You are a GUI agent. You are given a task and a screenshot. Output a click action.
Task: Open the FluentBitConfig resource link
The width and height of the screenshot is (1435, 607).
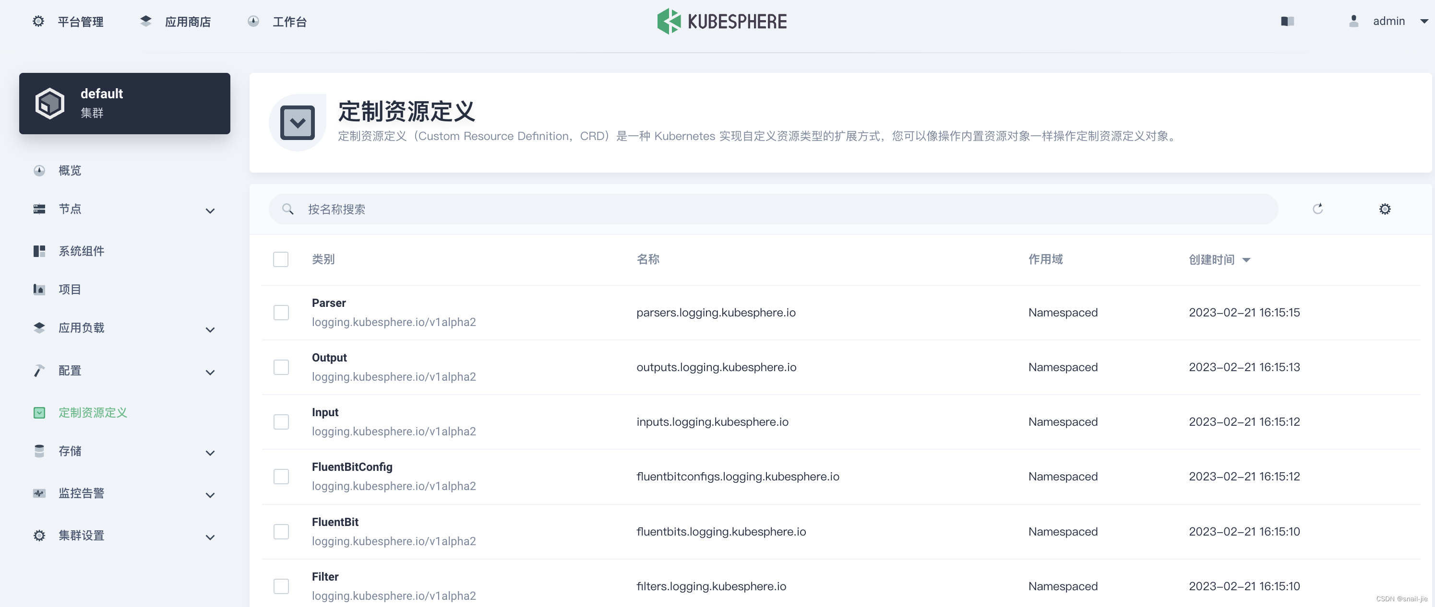[x=351, y=467]
